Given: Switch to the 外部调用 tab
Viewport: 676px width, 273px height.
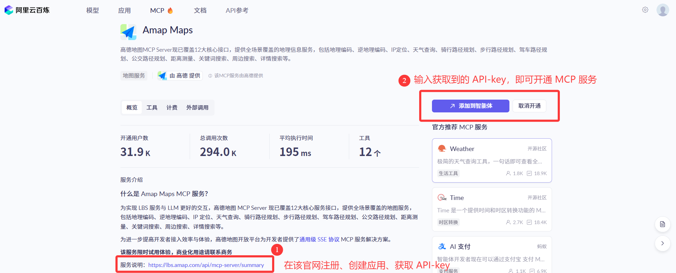Looking at the screenshot, I should (x=198, y=107).
